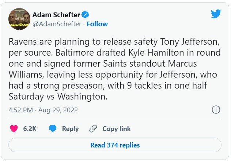Click the 6.2K likes count
The width and height of the screenshot is (231, 161).
[29, 129]
